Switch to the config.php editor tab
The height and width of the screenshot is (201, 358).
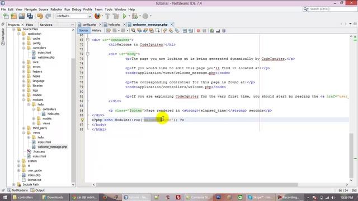click(89, 25)
